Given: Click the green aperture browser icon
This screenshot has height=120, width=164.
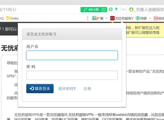Looking at the screenshot, I should pyautogui.click(x=111, y=9).
